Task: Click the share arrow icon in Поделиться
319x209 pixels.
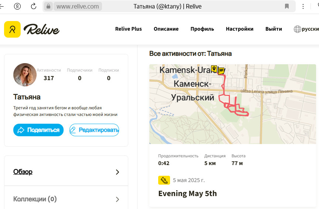Action: [21, 130]
